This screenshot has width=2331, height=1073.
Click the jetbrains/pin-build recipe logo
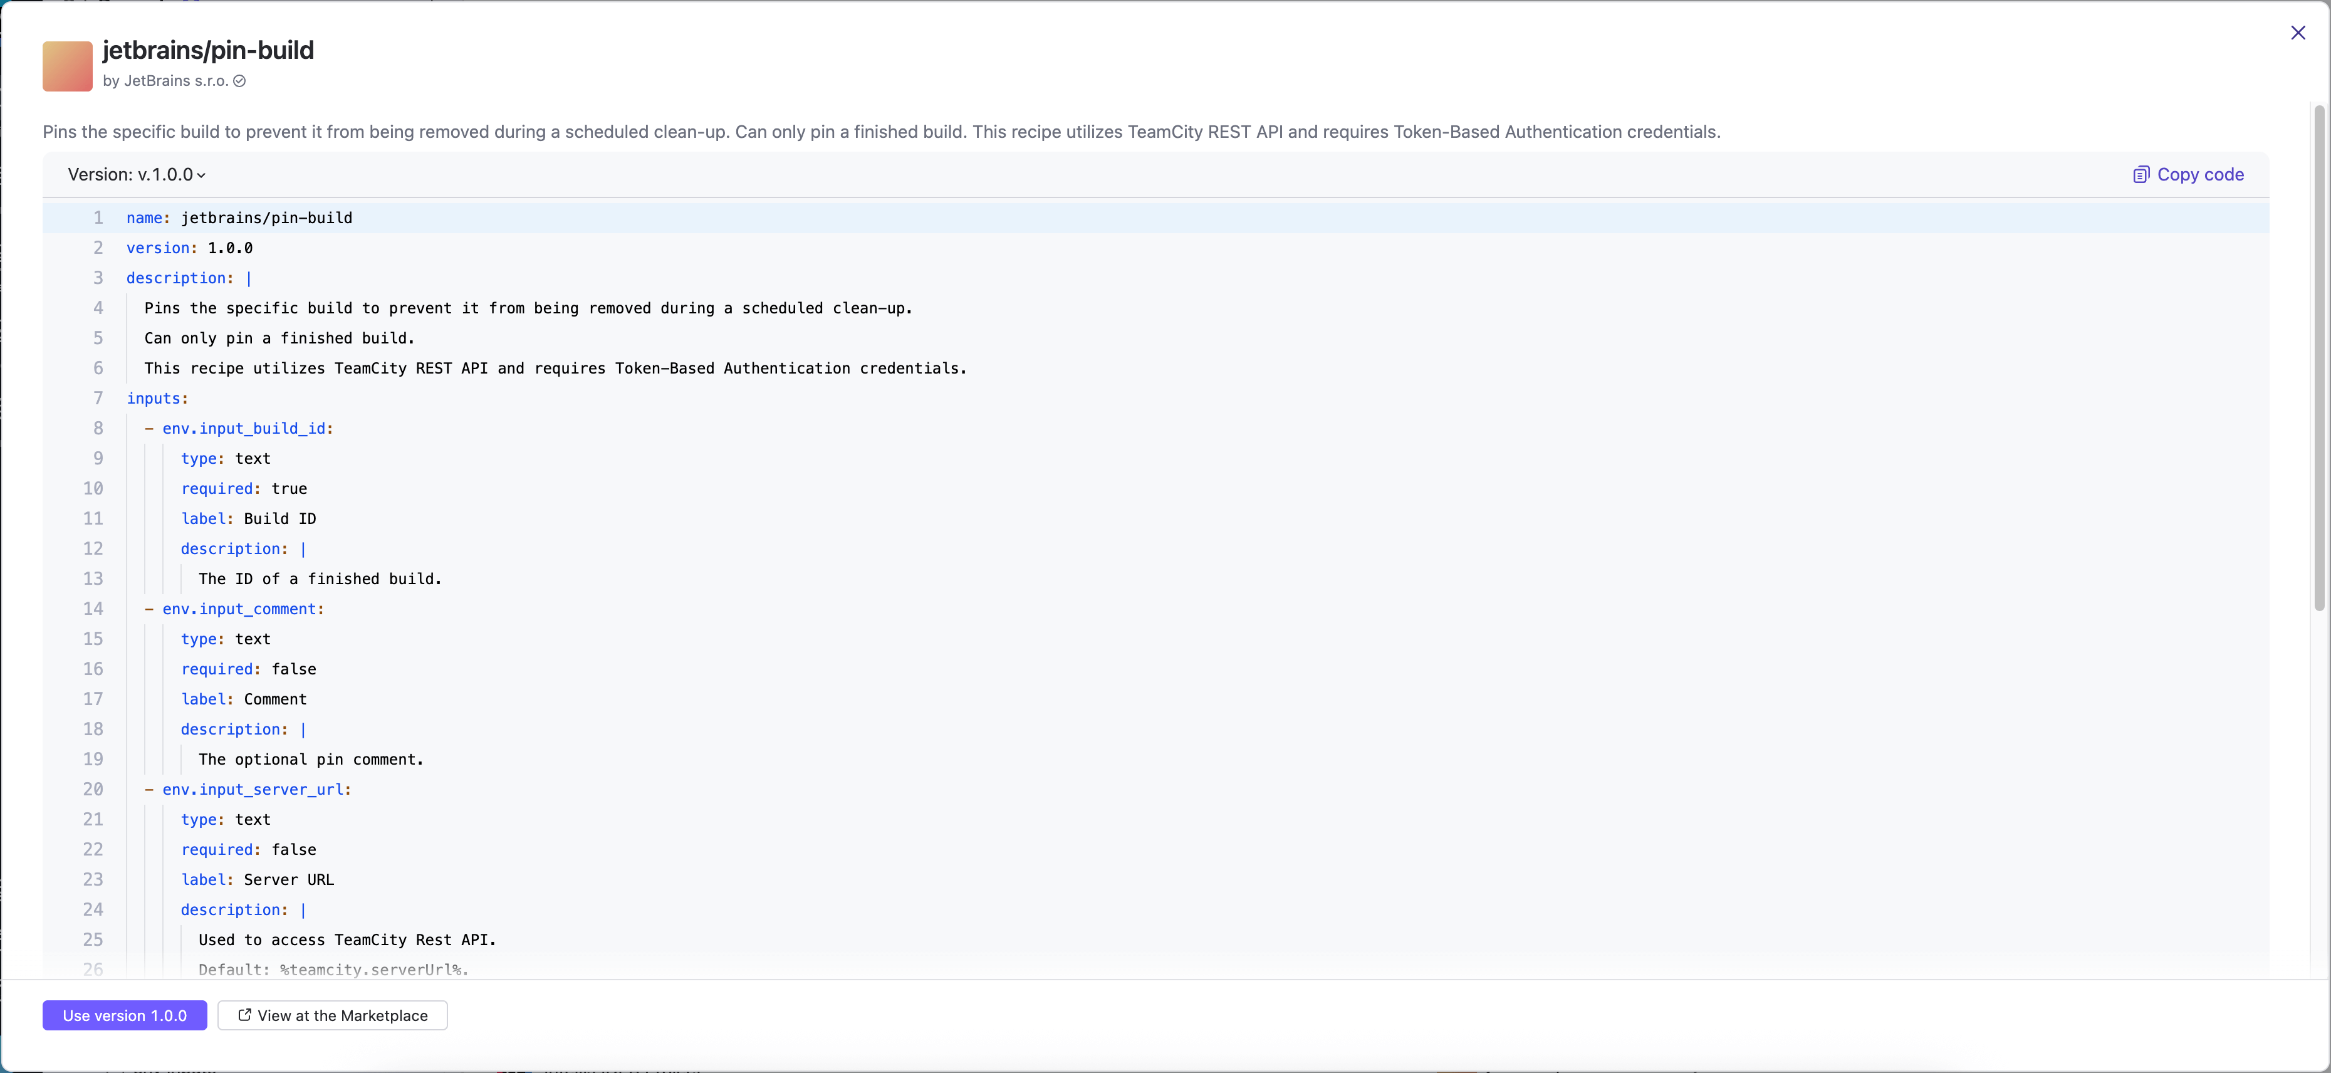68,66
